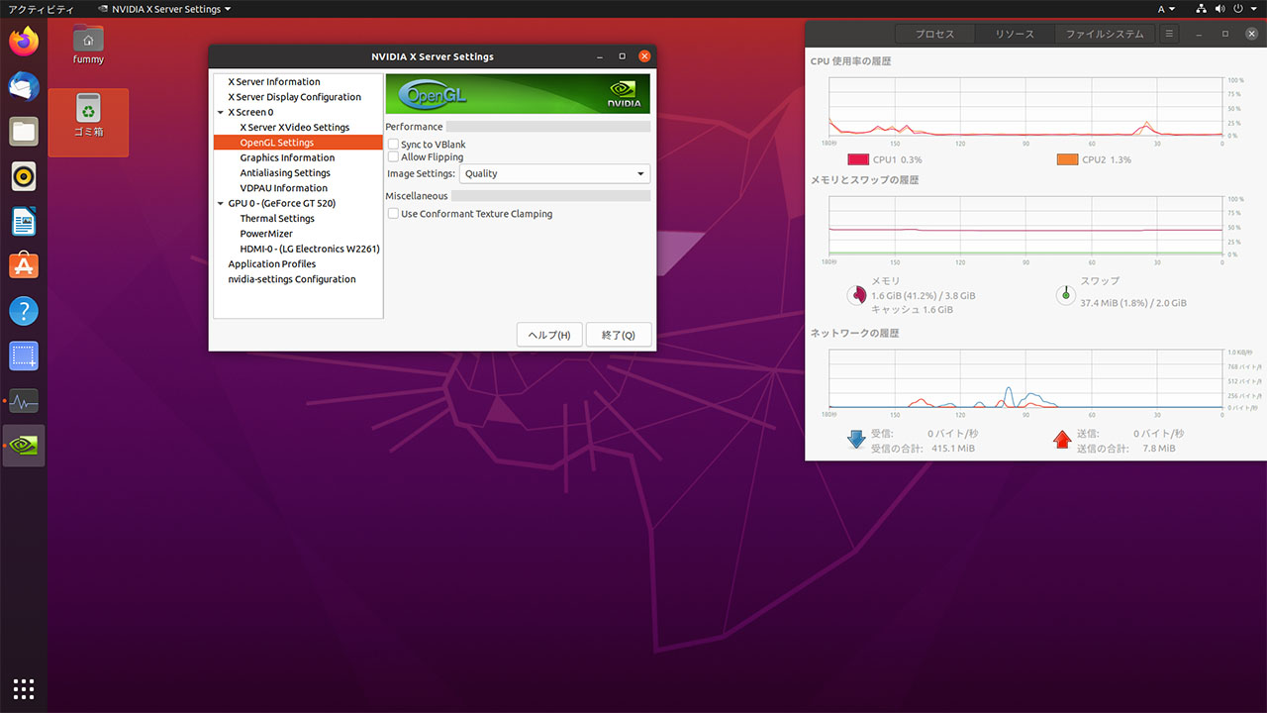The height and width of the screenshot is (713, 1267).
Task: Show applications grid in the dock
Action: click(x=24, y=688)
